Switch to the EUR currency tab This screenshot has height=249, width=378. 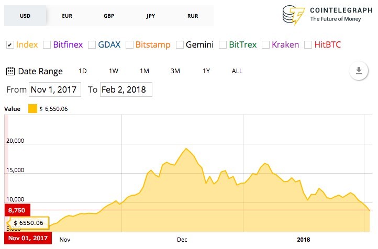coord(67,16)
